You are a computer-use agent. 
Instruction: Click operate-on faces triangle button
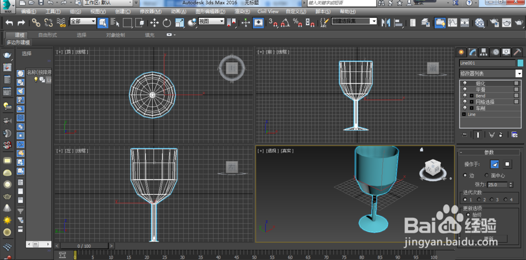pos(495,164)
